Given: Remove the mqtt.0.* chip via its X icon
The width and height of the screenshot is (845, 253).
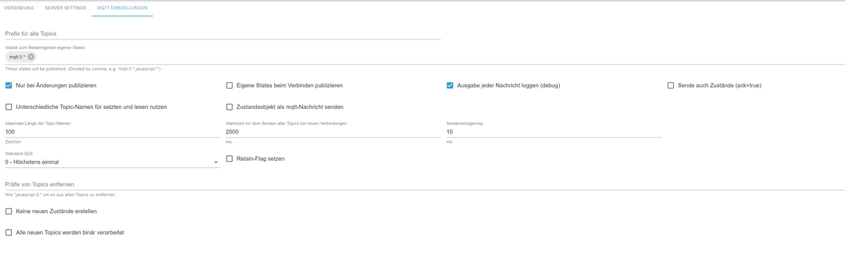Looking at the screenshot, I should click(x=31, y=57).
